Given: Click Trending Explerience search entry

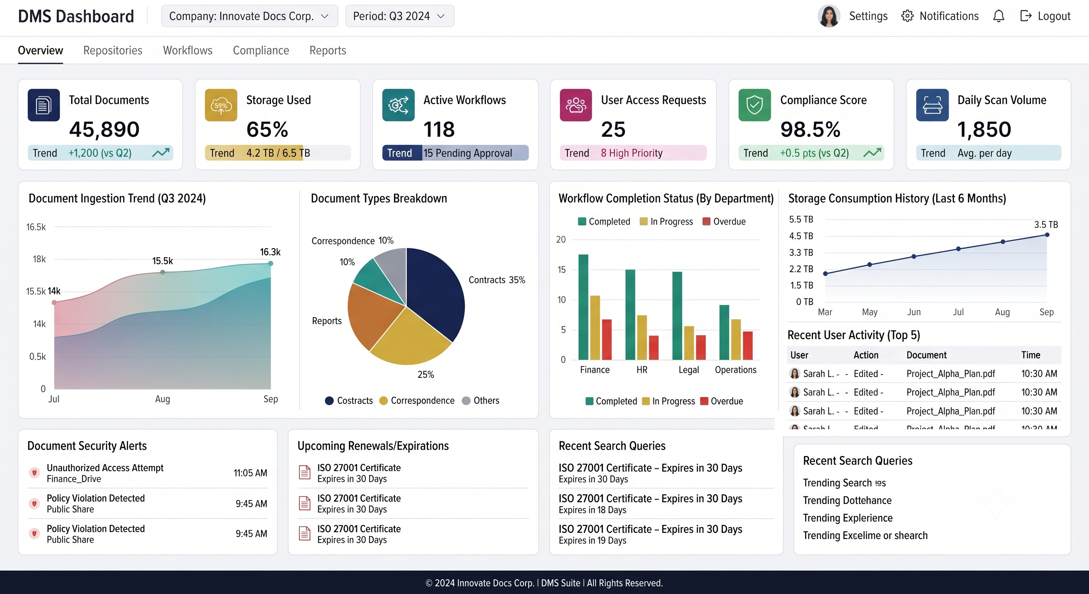Looking at the screenshot, I should (x=848, y=518).
